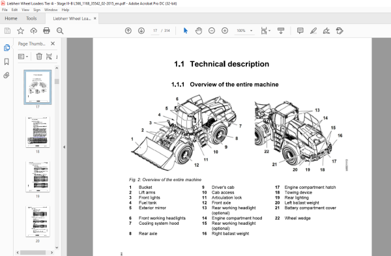Image resolution: width=391 pixels, height=256 pixels.
Task: Toggle the Attachments paperclip panel
Action: coord(7,76)
